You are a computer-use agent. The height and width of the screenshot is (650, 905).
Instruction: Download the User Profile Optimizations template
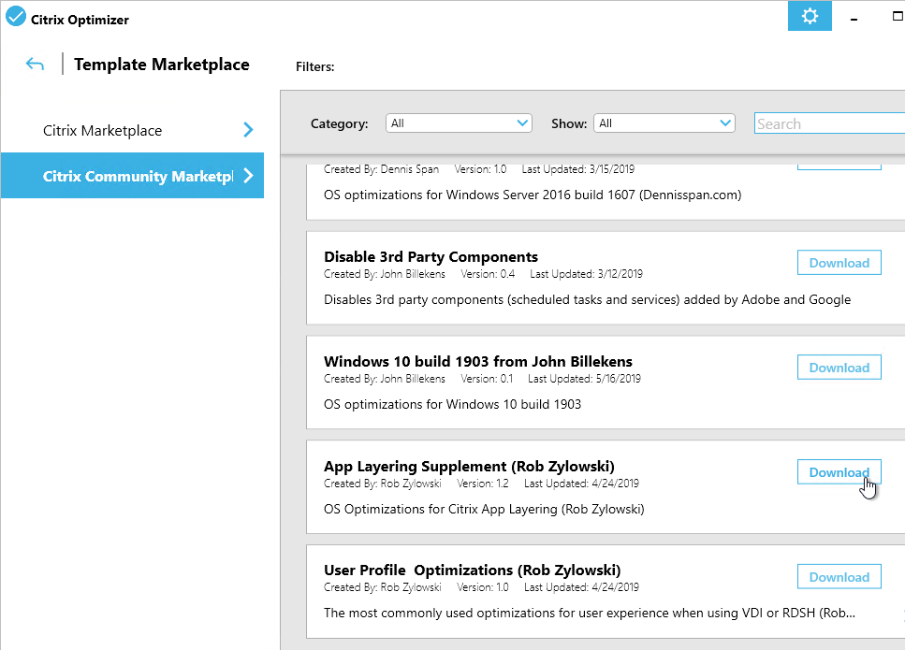pyautogui.click(x=839, y=577)
